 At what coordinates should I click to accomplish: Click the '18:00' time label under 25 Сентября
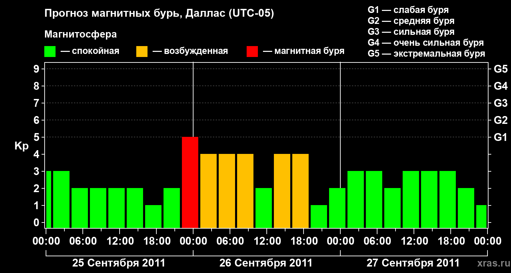click(x=156, y=241)
